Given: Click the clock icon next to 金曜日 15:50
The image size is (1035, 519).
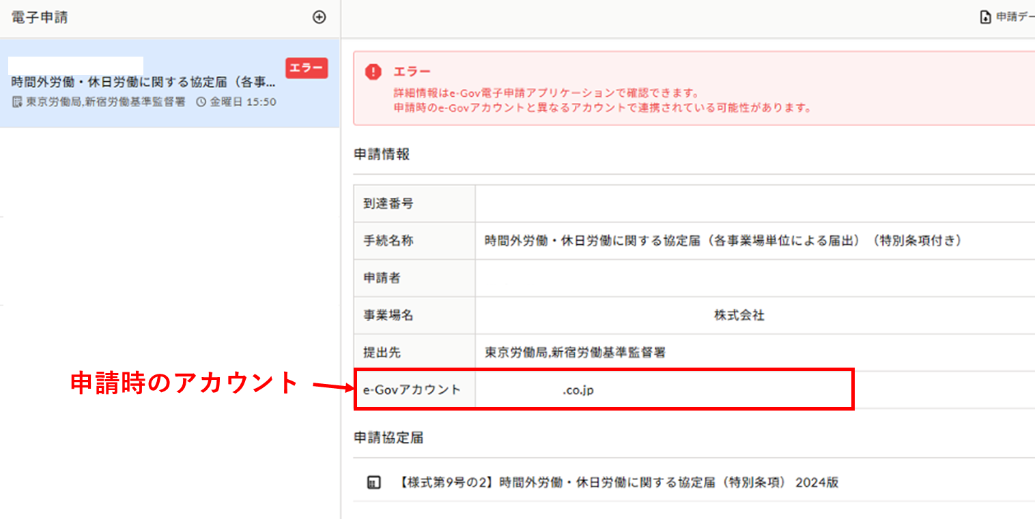Looking at the screenshot, I should (x=201, y=102).
